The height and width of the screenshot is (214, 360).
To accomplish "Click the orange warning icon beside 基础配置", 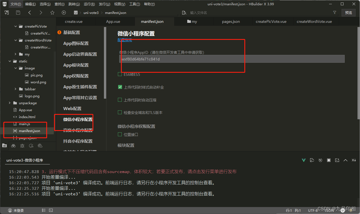I will tap(59, 33).
